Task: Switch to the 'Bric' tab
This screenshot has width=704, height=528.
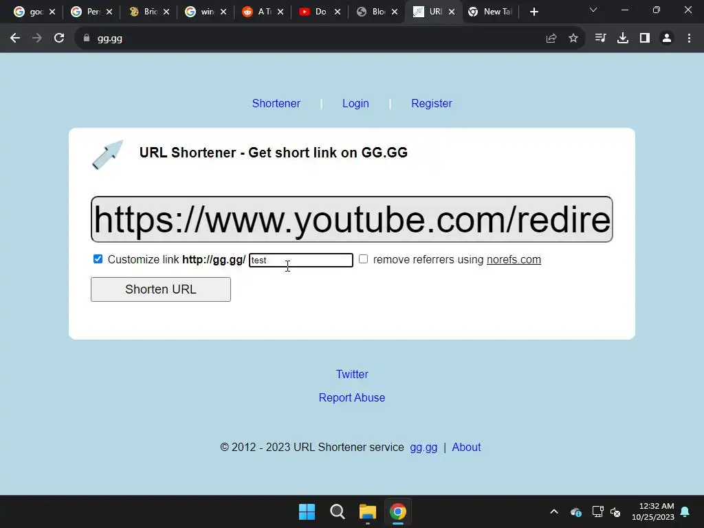Action: (x=143, y=12)
